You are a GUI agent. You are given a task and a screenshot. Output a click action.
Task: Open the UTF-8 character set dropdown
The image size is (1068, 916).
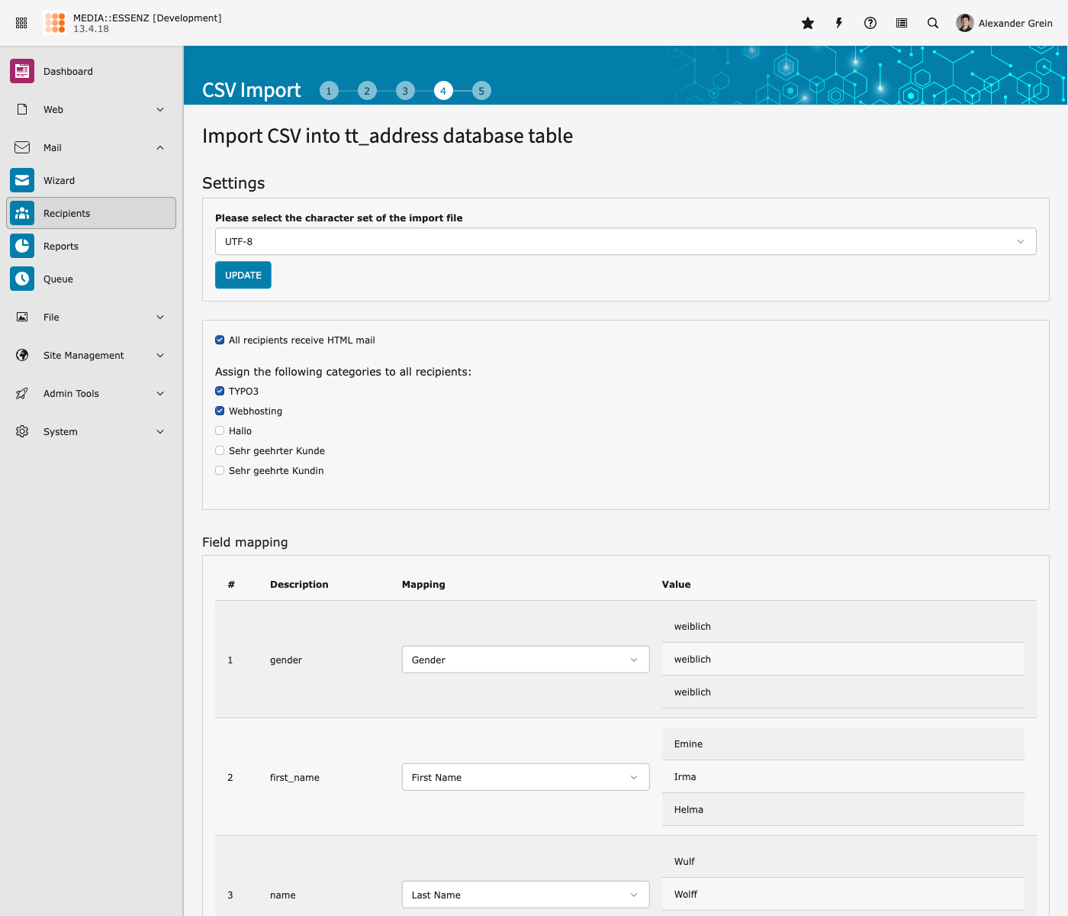[x=625, y=241]
